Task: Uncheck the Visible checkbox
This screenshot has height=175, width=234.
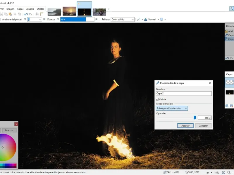Action: click(157, 99)
